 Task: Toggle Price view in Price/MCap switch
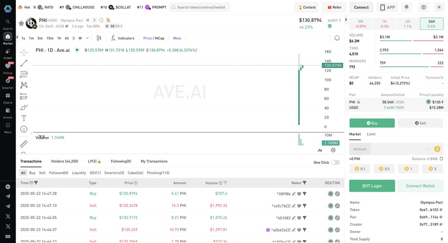(x=147, y=38)
